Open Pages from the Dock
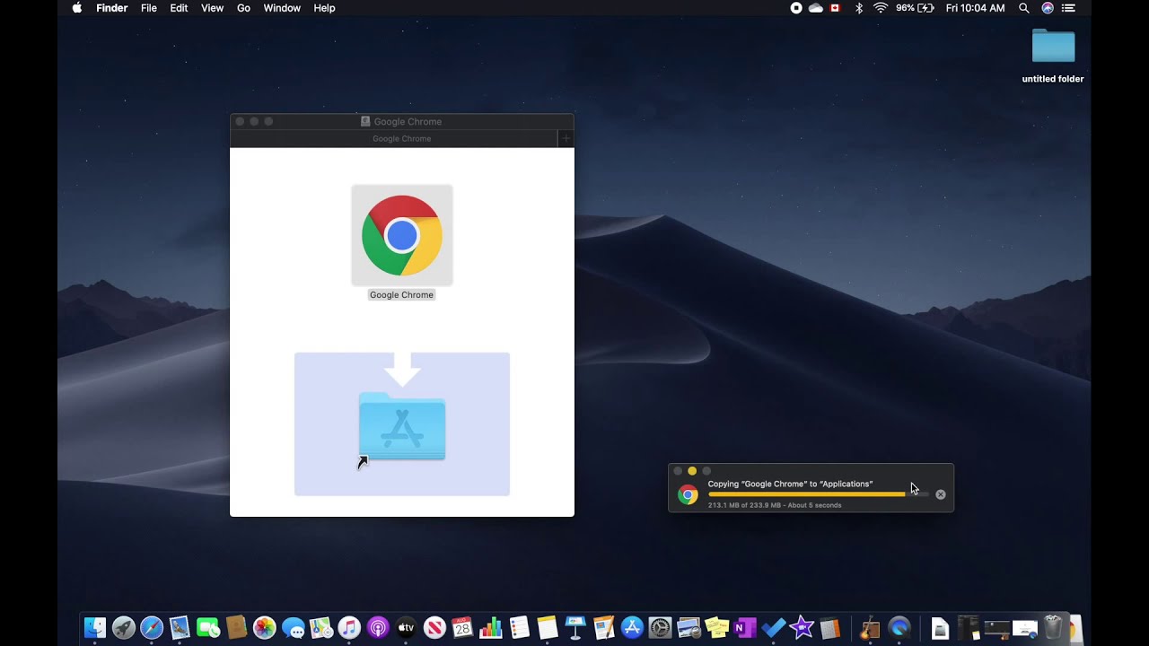The height and width of the screenshot is (646, 1149). click(x=604, y=628)
